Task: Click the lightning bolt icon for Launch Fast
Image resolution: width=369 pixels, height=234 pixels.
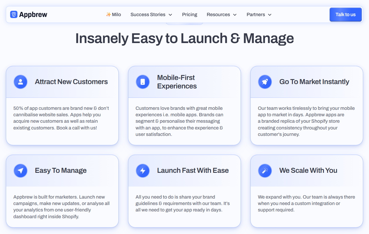Action: pos(143,170)
